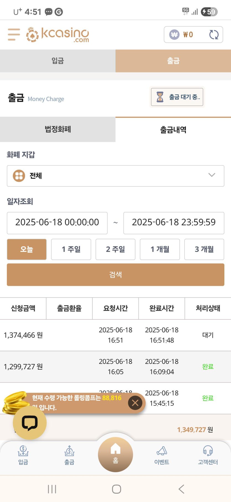Open the live chat bubble icon

click(30, 423)
